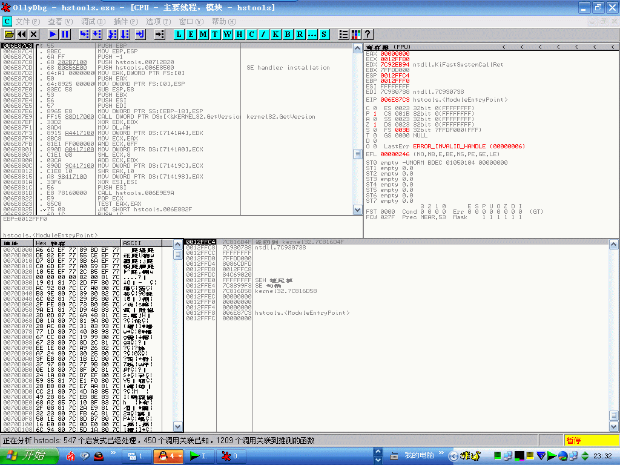Open 我的电脑 from the taskbar

tap(419, 455)
